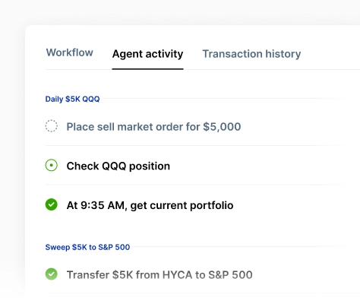Switch to the Workflow tab
The width and height of the screenshot is (360, 304).
tap(70, 52)
